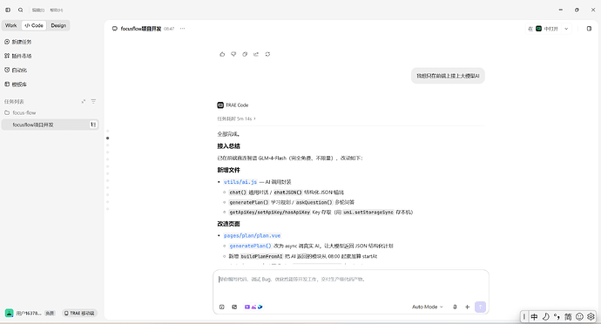Select the focusflow项目开发 task row
This screenshot has width=601, height=324.
coord(50,125)
